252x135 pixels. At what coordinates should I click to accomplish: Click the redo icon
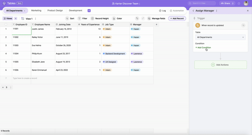(143, 19)
